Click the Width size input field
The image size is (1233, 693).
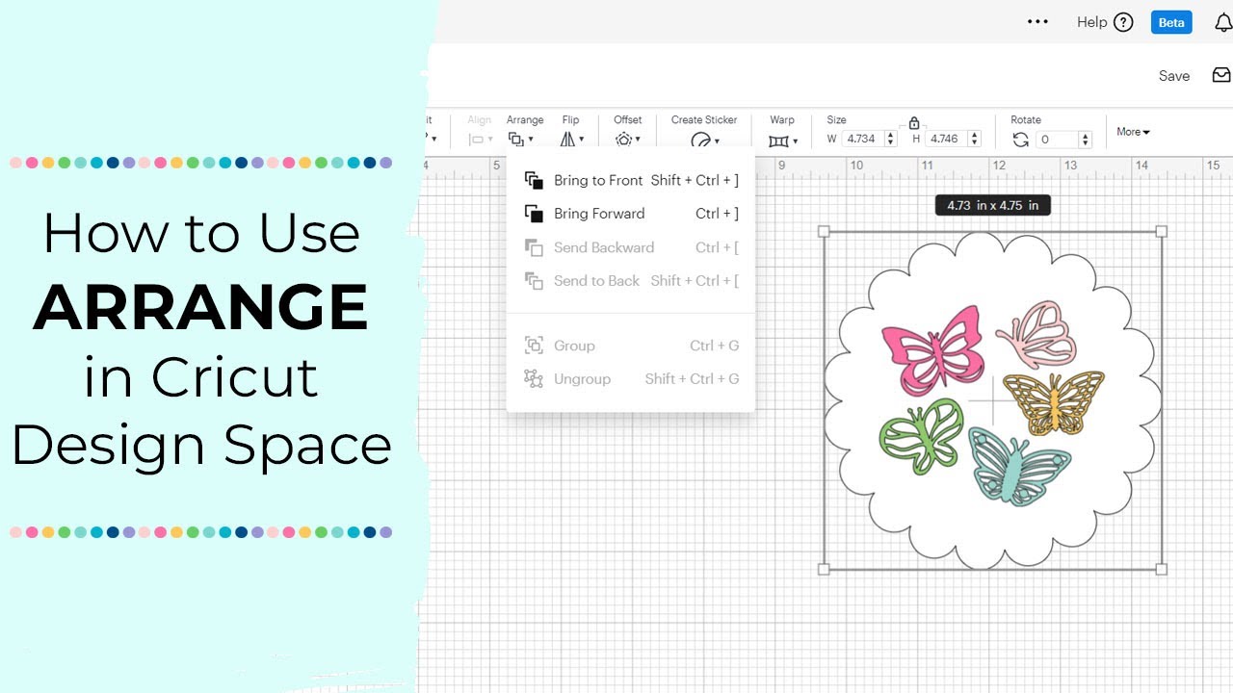(862, 139)
